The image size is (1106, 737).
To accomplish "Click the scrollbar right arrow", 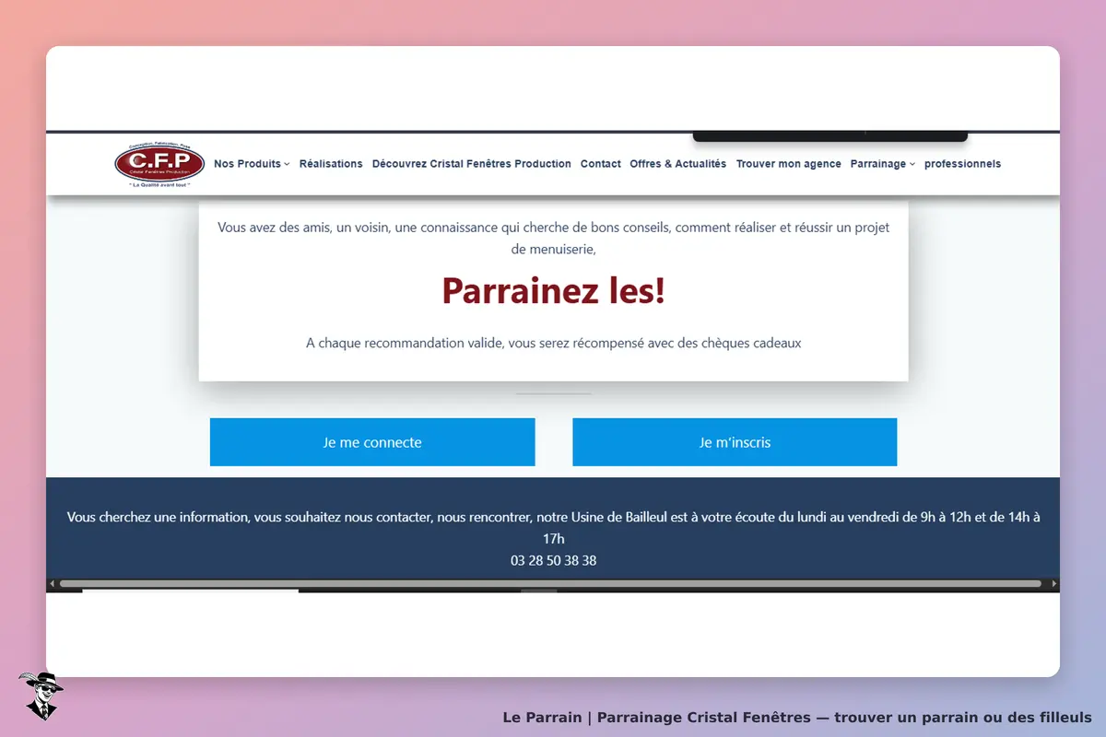I will coord(1053,583).
